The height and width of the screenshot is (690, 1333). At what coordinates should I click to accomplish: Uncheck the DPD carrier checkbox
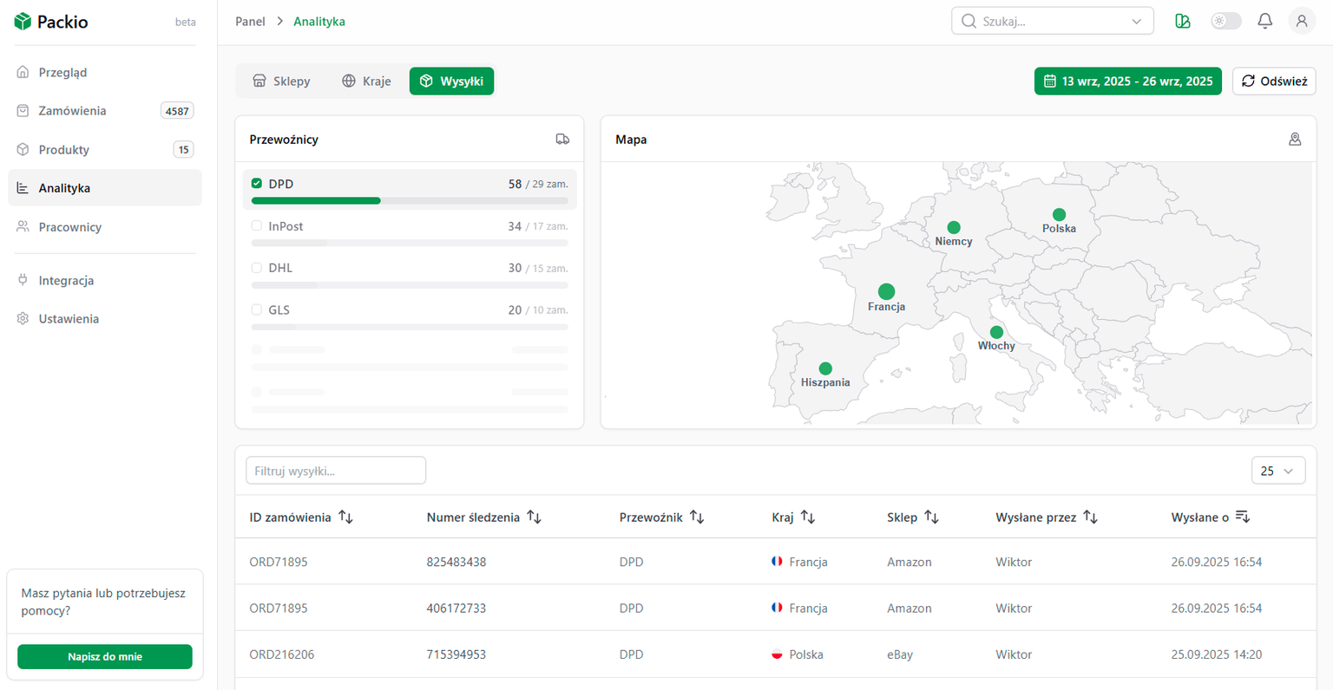(x=257, y=184)
